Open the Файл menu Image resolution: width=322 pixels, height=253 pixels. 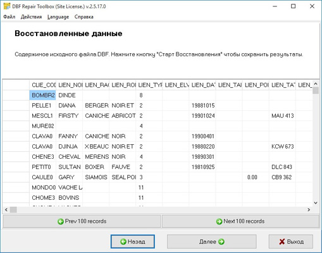tap(9, 17)
